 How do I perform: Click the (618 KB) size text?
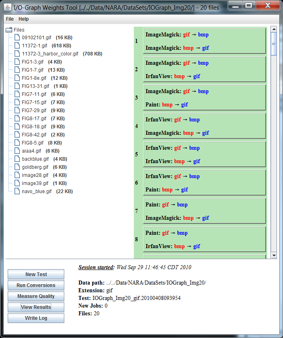point(61,45)
